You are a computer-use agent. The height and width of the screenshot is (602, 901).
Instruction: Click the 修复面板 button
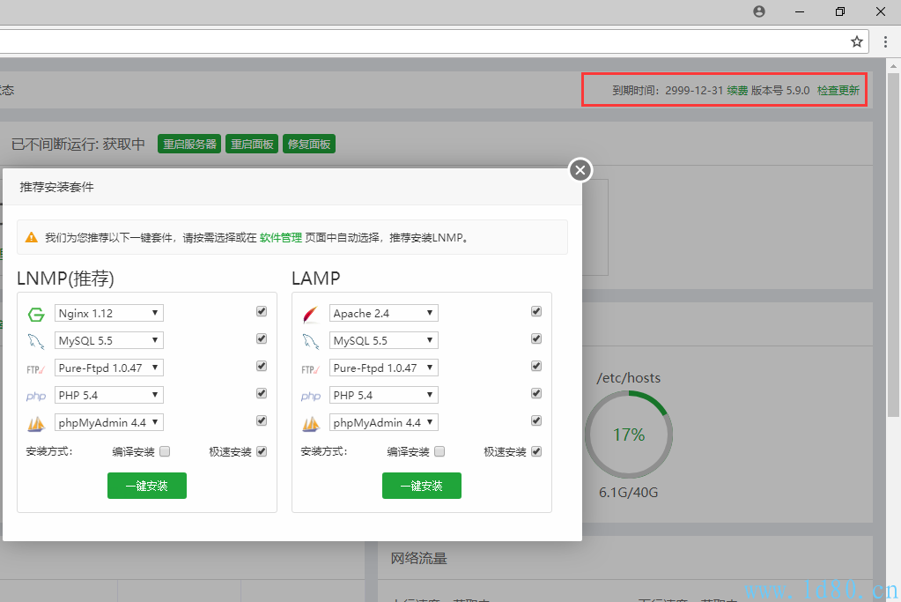click(x=309, y=144)
